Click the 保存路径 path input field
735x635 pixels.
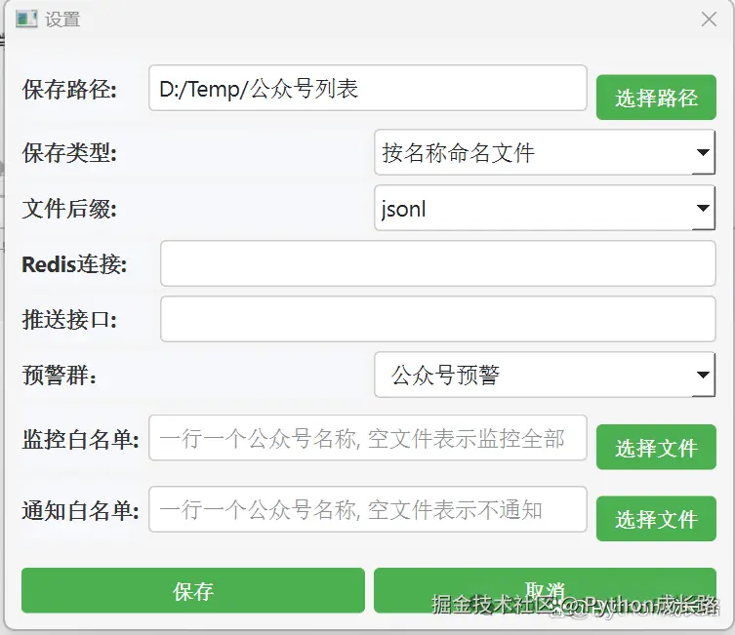[367, 91]
